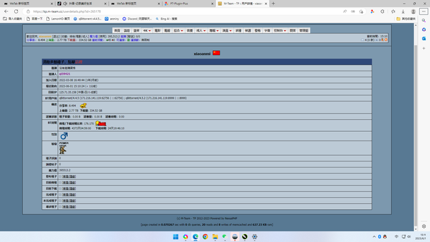Open the Bing AI bookmark

[x=167, y=19]
